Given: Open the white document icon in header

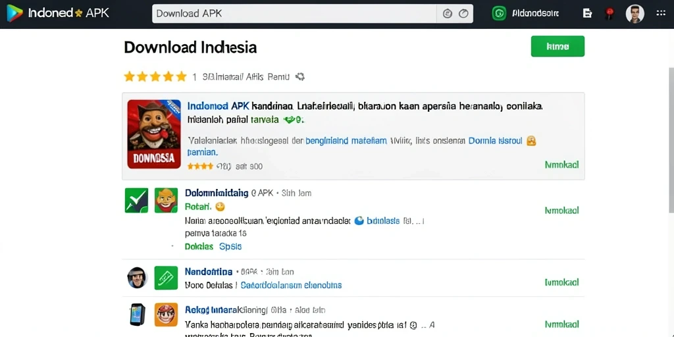Looking at the screenshot, I should (587, 13).
